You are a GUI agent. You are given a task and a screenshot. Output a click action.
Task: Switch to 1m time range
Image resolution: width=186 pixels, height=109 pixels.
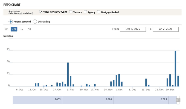pyautogui.click(x=6, y=29)
